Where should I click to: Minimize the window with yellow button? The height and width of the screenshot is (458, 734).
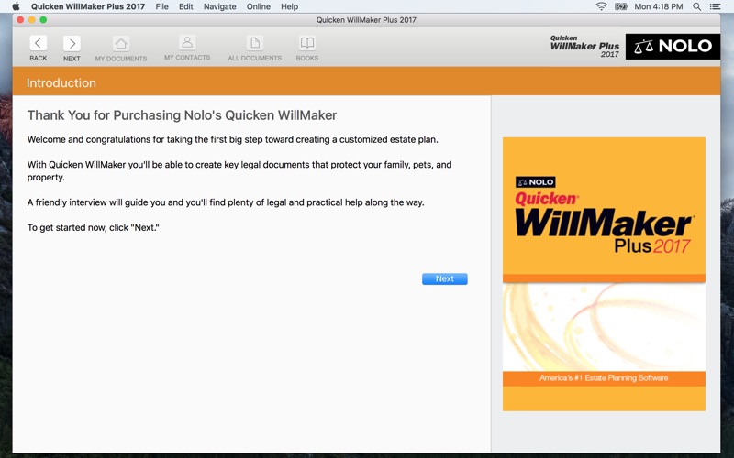pyautogui.click(x=32, y=19)
